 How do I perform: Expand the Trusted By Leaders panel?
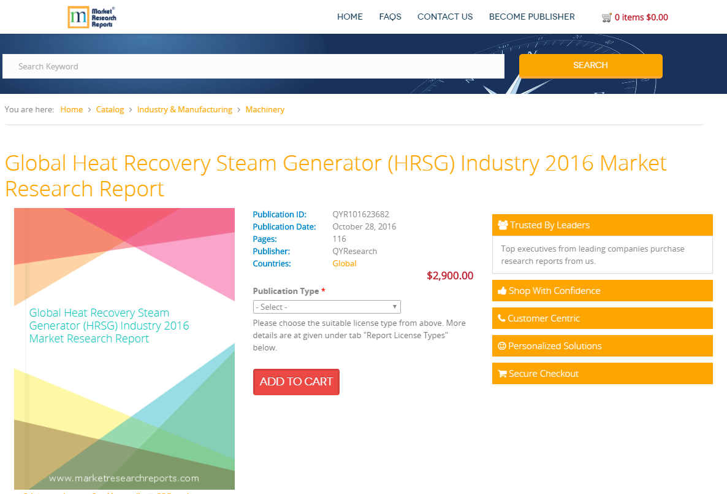602,225
